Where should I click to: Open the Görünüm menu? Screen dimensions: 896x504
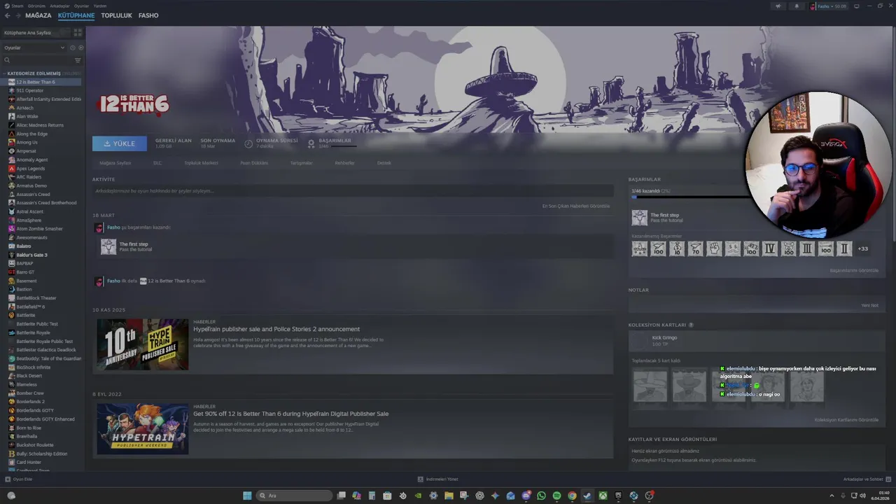coord(37,6)
